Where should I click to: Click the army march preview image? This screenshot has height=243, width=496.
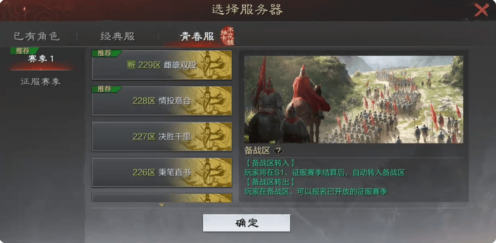pyautogui.click(x=354, y=99)
